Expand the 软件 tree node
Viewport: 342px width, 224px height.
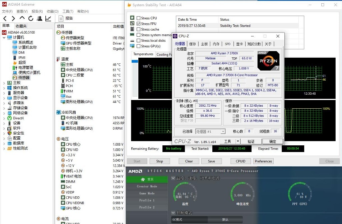tap(4, 128)
